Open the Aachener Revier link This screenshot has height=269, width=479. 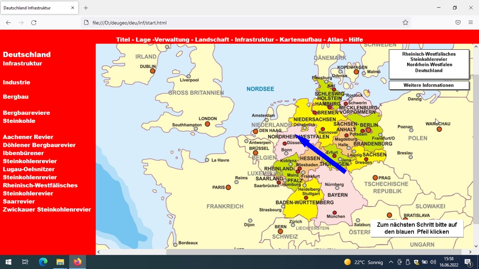[x=28, y=137]
